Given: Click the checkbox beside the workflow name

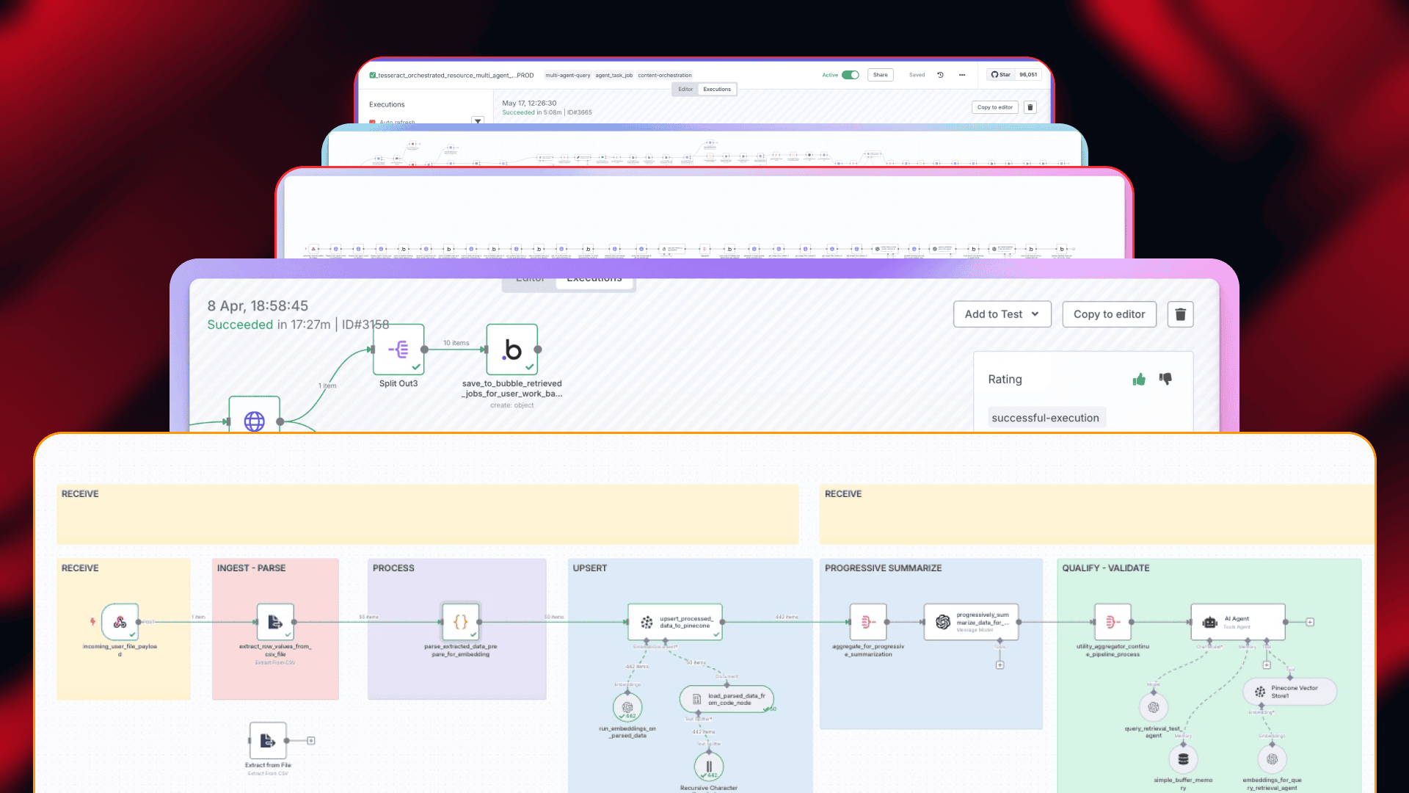Looking at the screenshot, I should coord(373,75).
